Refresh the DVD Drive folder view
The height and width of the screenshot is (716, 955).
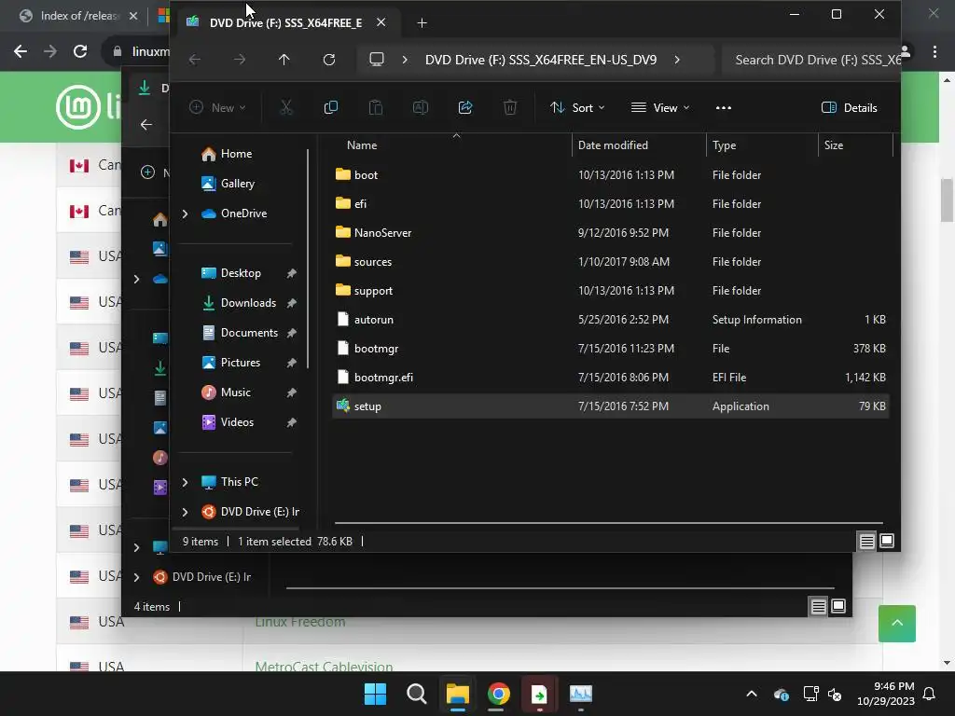329,60
